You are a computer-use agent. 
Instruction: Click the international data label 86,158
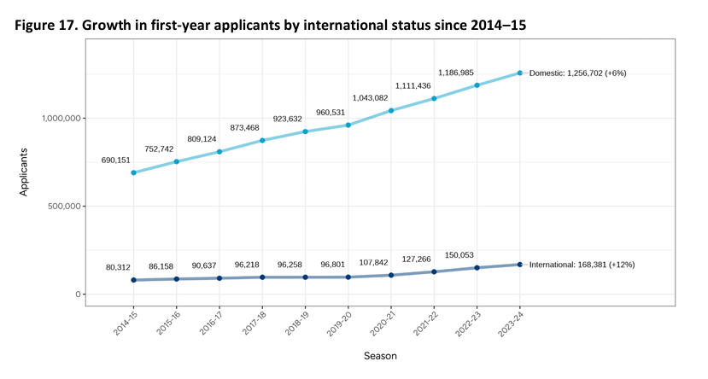click(161, 266)
